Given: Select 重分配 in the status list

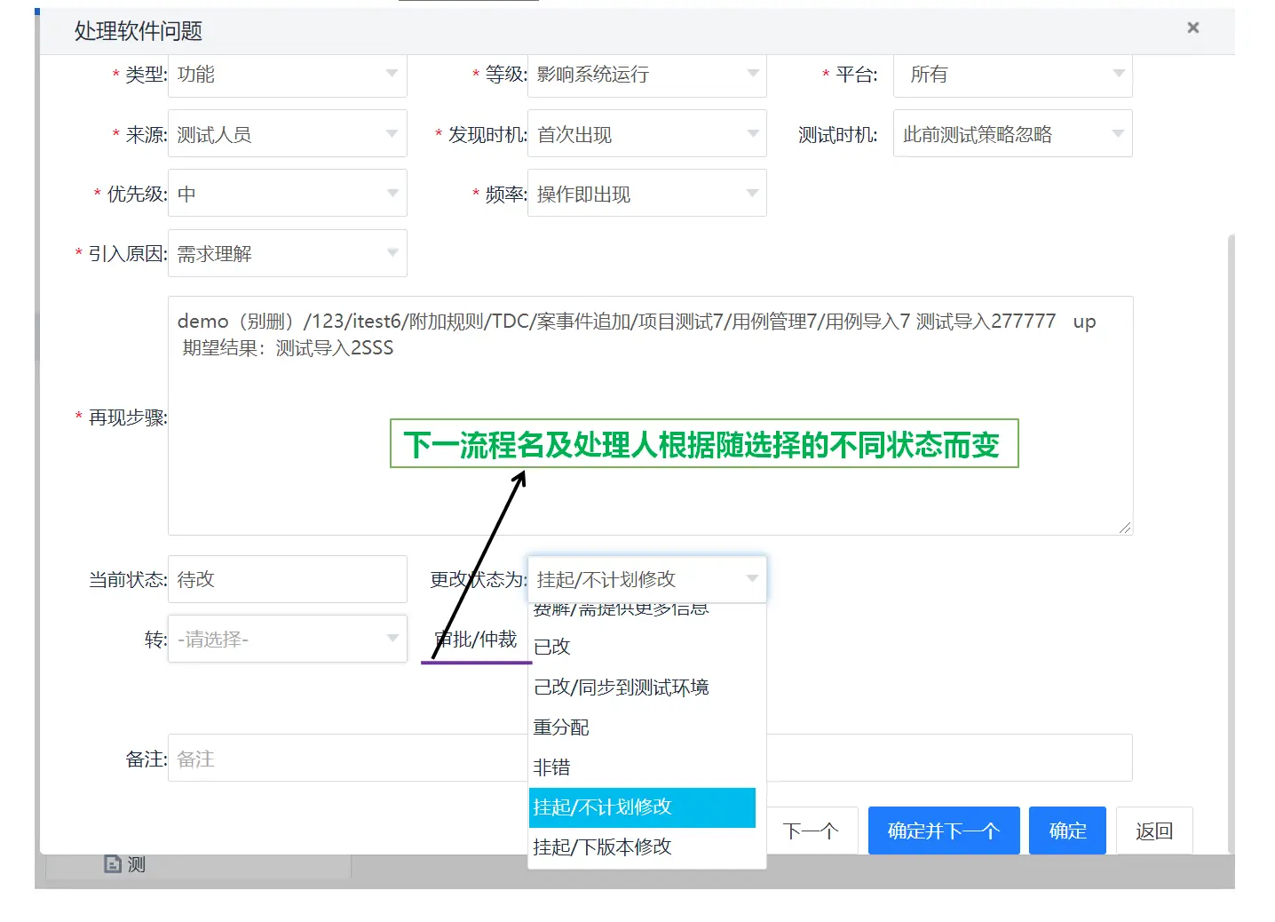Looking at the screenshot, I should click(x=642, y=727).
